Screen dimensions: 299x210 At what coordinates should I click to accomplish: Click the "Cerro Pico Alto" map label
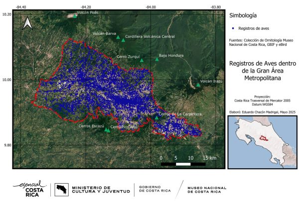[x=124, y=127]
